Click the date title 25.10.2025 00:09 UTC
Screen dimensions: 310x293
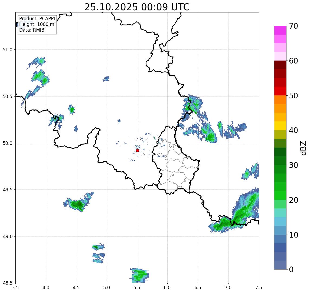tap(137, 7)
